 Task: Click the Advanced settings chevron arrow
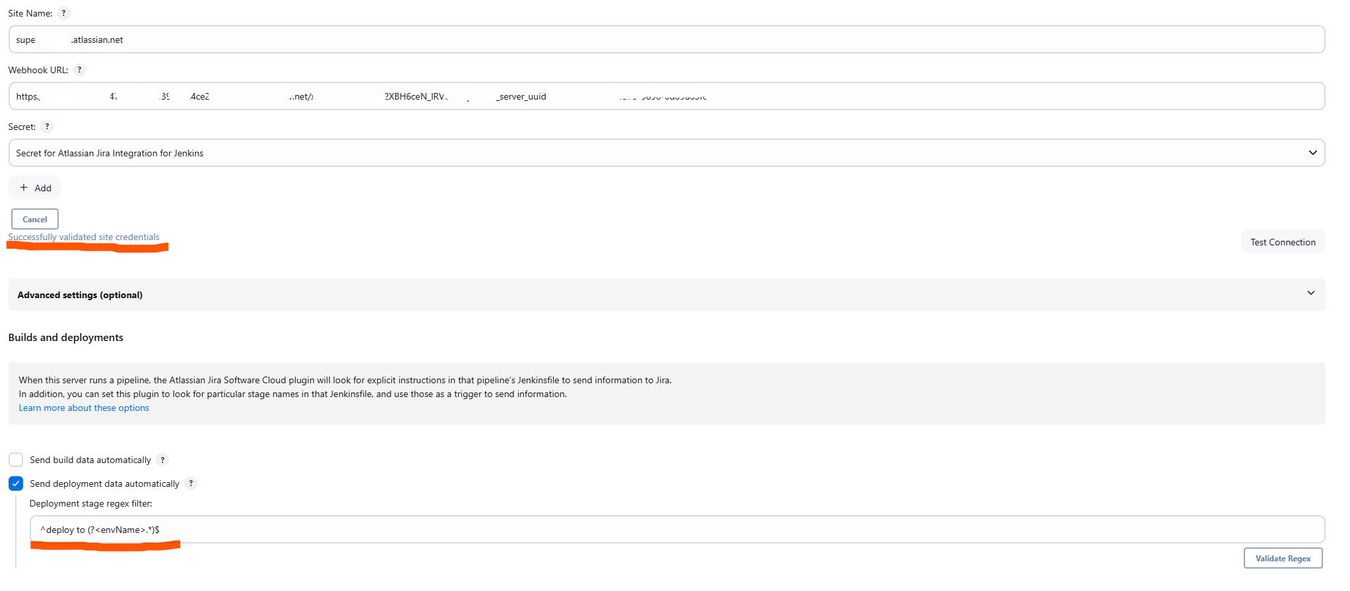coord(1310,294)
